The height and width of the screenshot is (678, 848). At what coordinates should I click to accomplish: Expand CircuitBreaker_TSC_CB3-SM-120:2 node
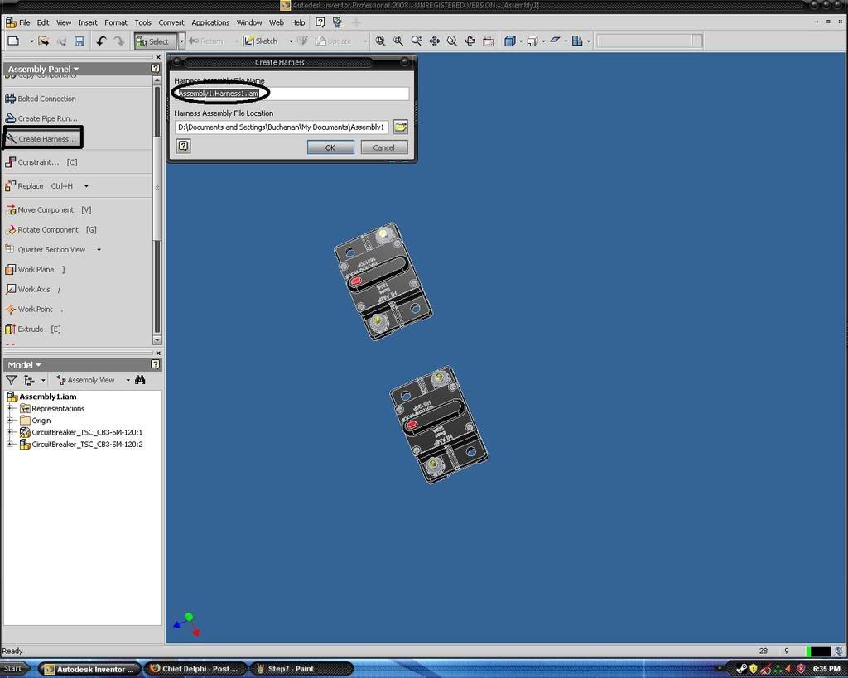9,444
